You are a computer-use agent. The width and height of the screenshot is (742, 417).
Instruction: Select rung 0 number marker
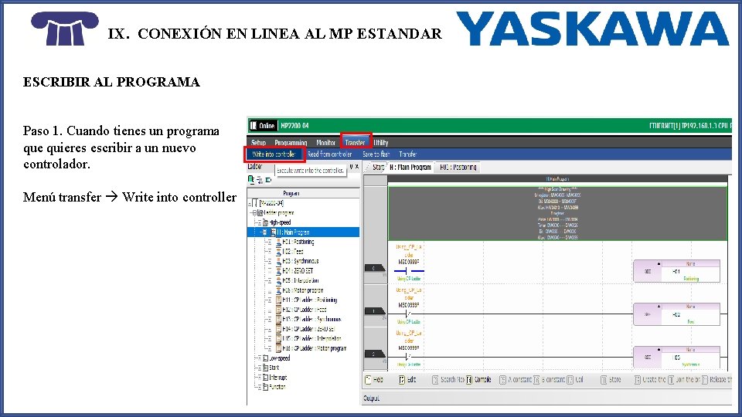[374, 268]
